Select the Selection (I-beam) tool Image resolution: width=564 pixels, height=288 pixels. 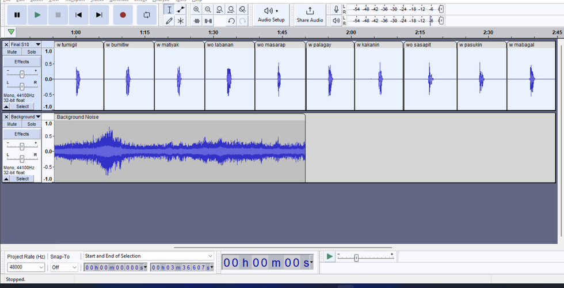(169, 10)
